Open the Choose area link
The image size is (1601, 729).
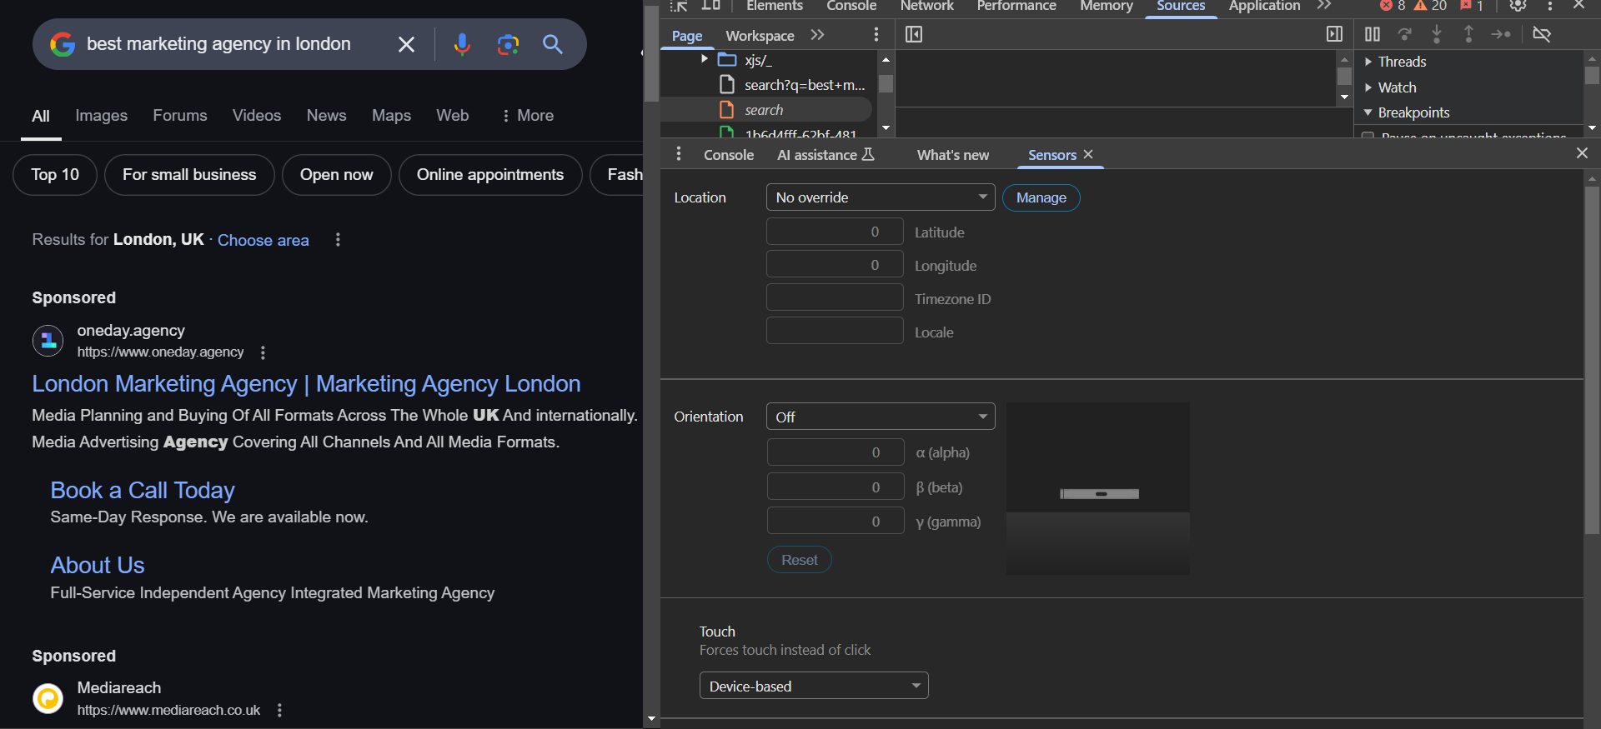pyautogui.click(x=263, y=240)
